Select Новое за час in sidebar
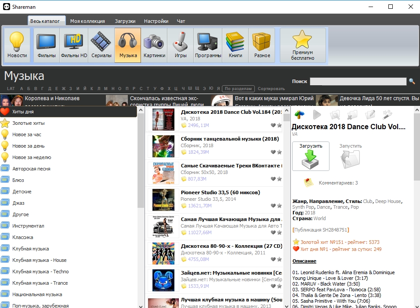420x308 pixels. tap(68, 134)
